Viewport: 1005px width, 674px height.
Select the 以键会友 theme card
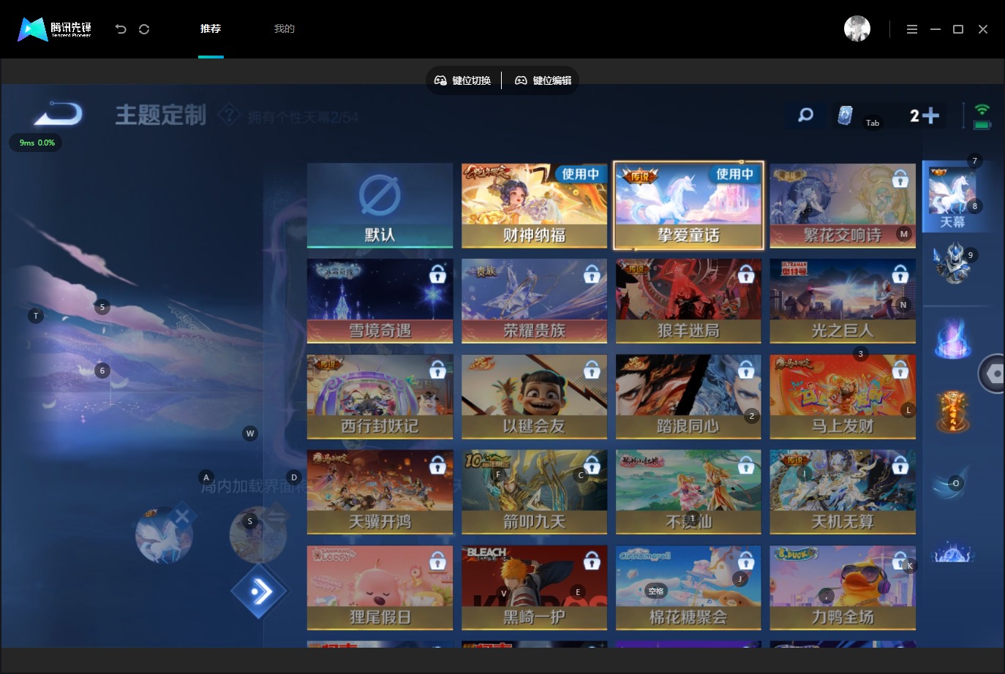tap(535, 396)
